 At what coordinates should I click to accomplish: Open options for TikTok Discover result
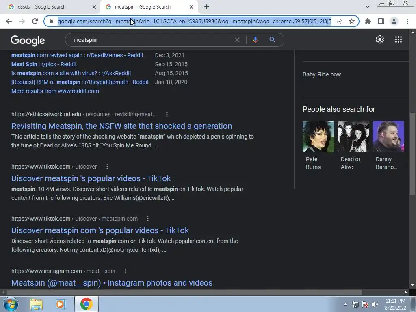[x=107, y=167]
